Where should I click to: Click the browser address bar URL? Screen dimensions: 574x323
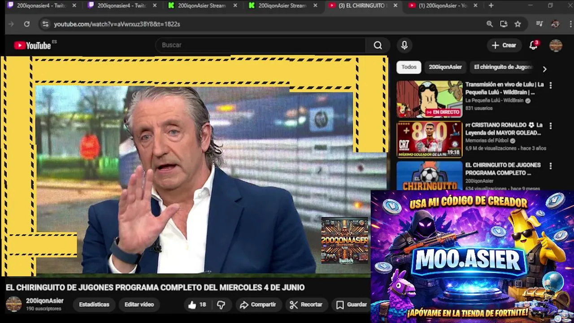click(x=117, y=24)
